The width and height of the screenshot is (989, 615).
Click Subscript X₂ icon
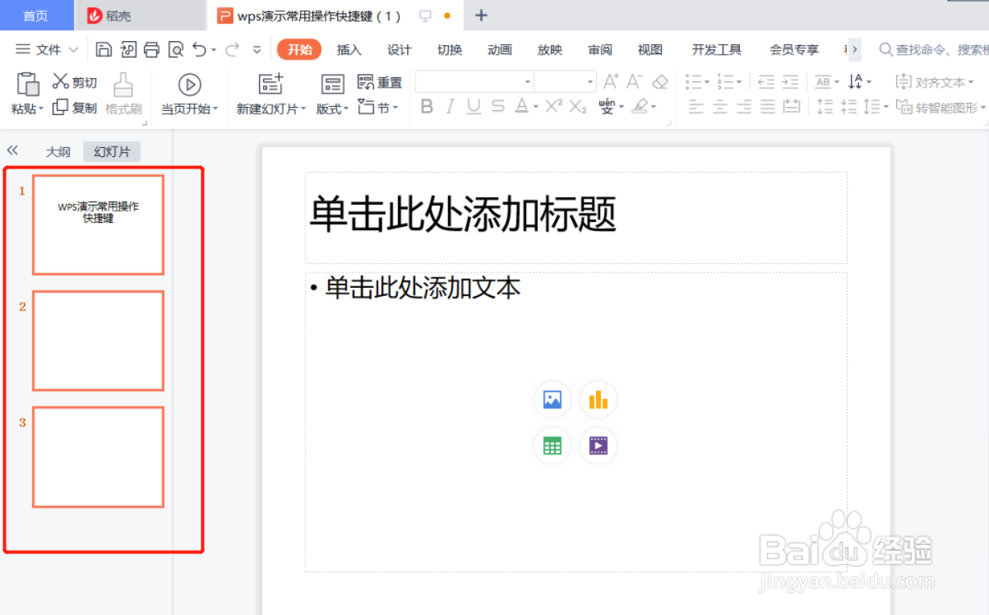pos(578,106)
